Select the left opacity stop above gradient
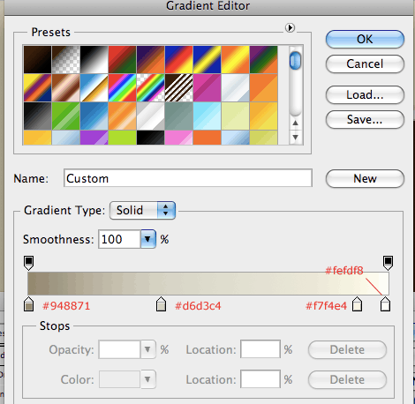 (28, 263)
